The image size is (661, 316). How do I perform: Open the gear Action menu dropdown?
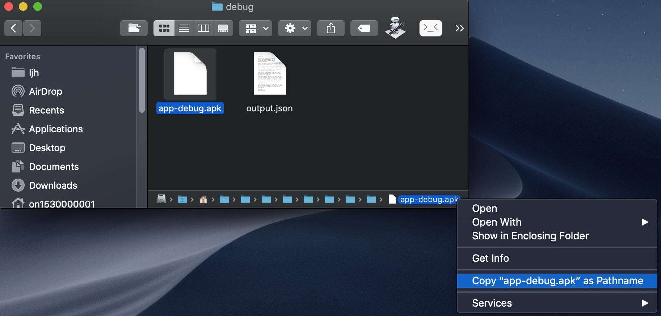295,28
